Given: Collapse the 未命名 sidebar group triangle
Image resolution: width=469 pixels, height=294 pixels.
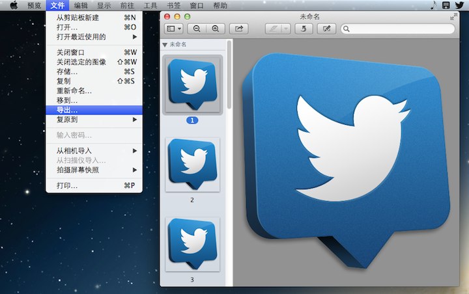Looking at the screenshot, I should [165, 45].
